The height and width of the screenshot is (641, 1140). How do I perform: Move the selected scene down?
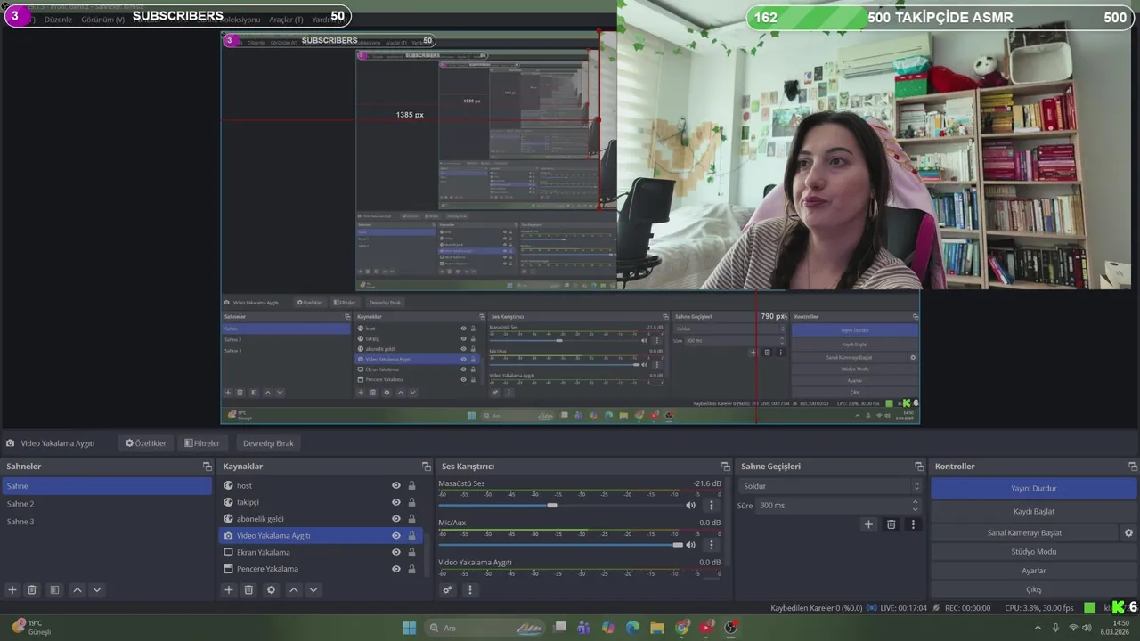coord(97,589)
